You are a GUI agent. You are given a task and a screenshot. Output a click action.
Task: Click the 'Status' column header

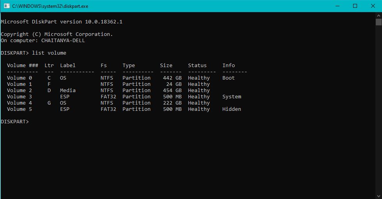pos(197,65)
